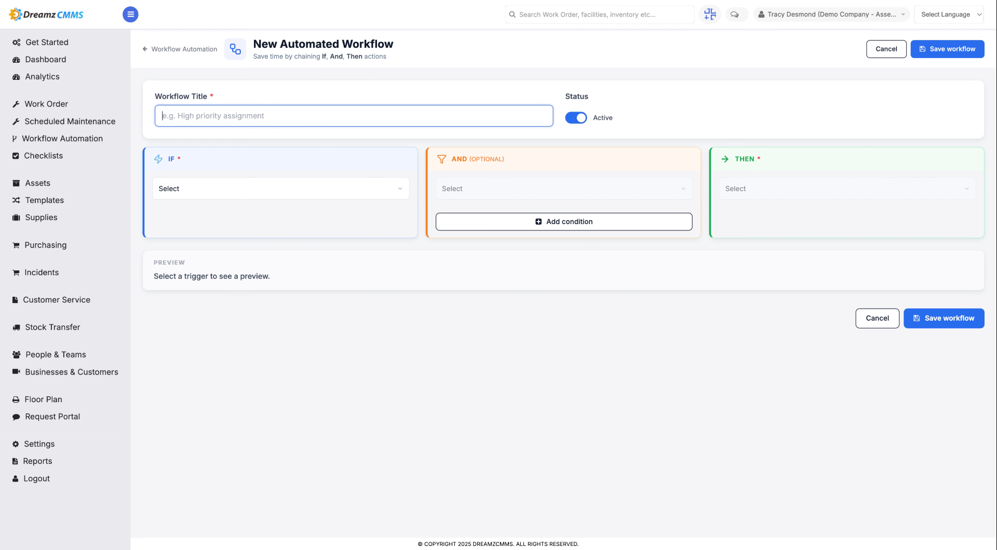The width and height of the screenshot is (997, 550).
Task: Click the search magnifier icon
Action: (513, 15)
